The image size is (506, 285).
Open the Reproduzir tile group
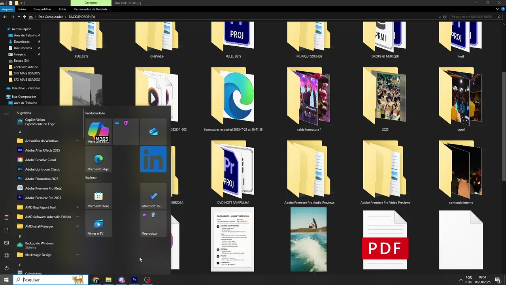pos(153,224)
